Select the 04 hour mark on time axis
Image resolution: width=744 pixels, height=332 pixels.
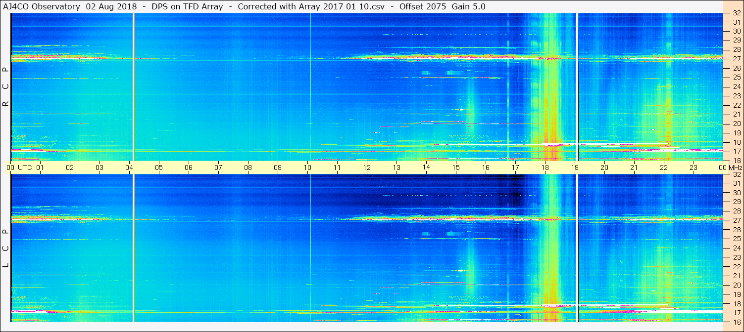tap(129, 167)
